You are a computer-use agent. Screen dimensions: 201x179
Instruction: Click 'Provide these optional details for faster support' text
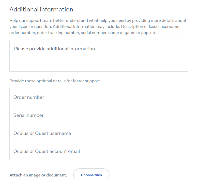[55, 81]
